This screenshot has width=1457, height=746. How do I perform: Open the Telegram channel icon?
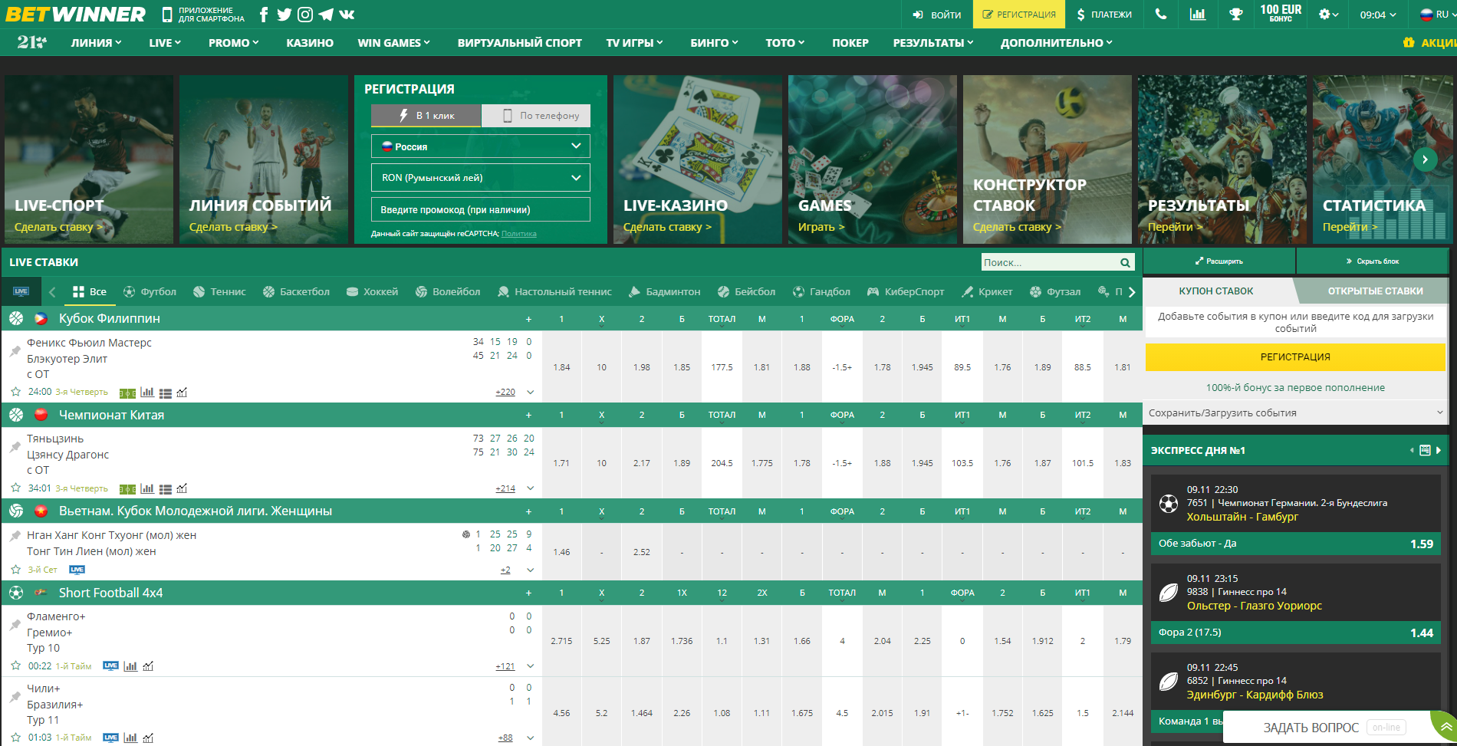coord(326,15)
